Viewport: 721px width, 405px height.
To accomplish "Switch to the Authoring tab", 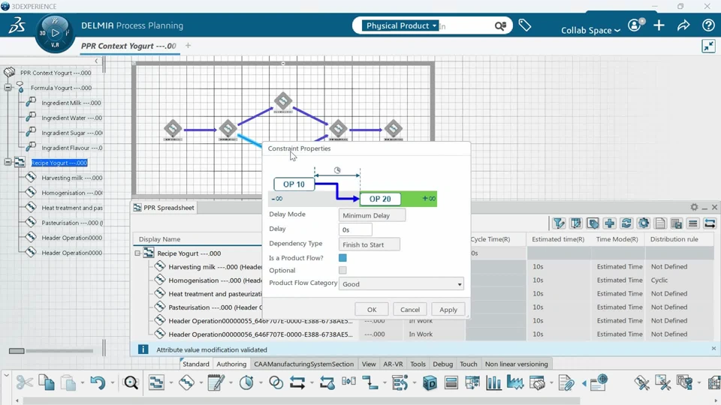I will tap(231, 364).
